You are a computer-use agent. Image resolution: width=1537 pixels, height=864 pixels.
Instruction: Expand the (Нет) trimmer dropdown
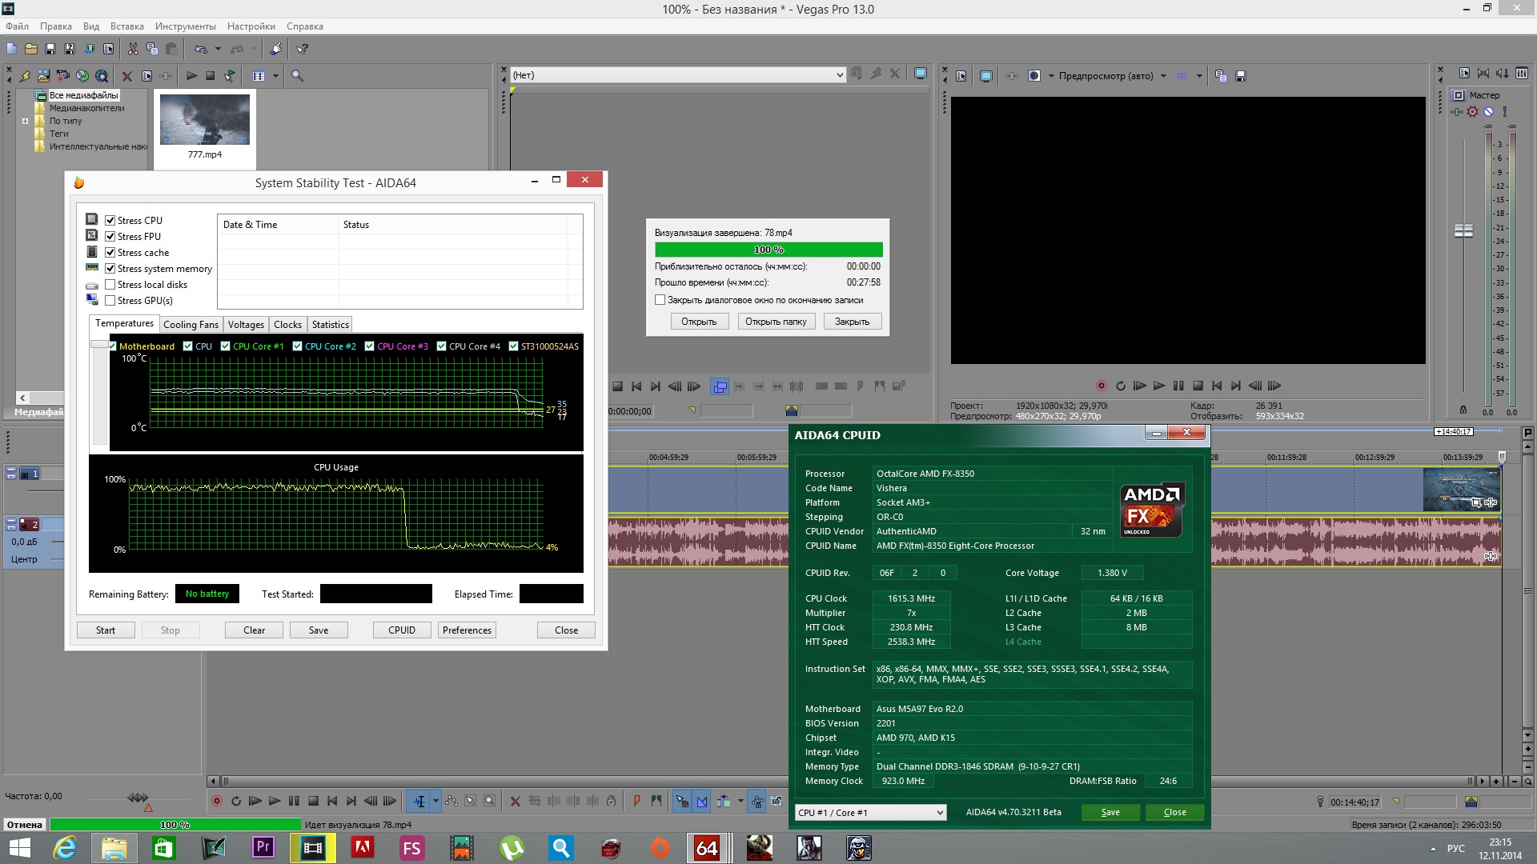(839, 75)
